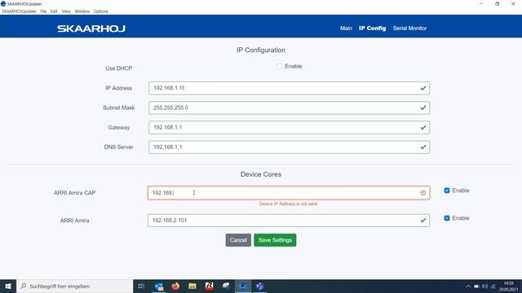Click the red invalid-warning icon in CAP field
This screenshot has width=522, height=293.
click(423, 193)
